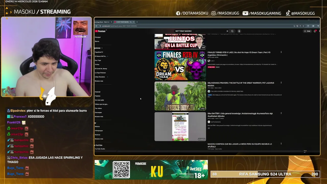Screen dimensions: 327x184
Task: Open La Sopa Podcast channel
Action: (x=100, y=73)
